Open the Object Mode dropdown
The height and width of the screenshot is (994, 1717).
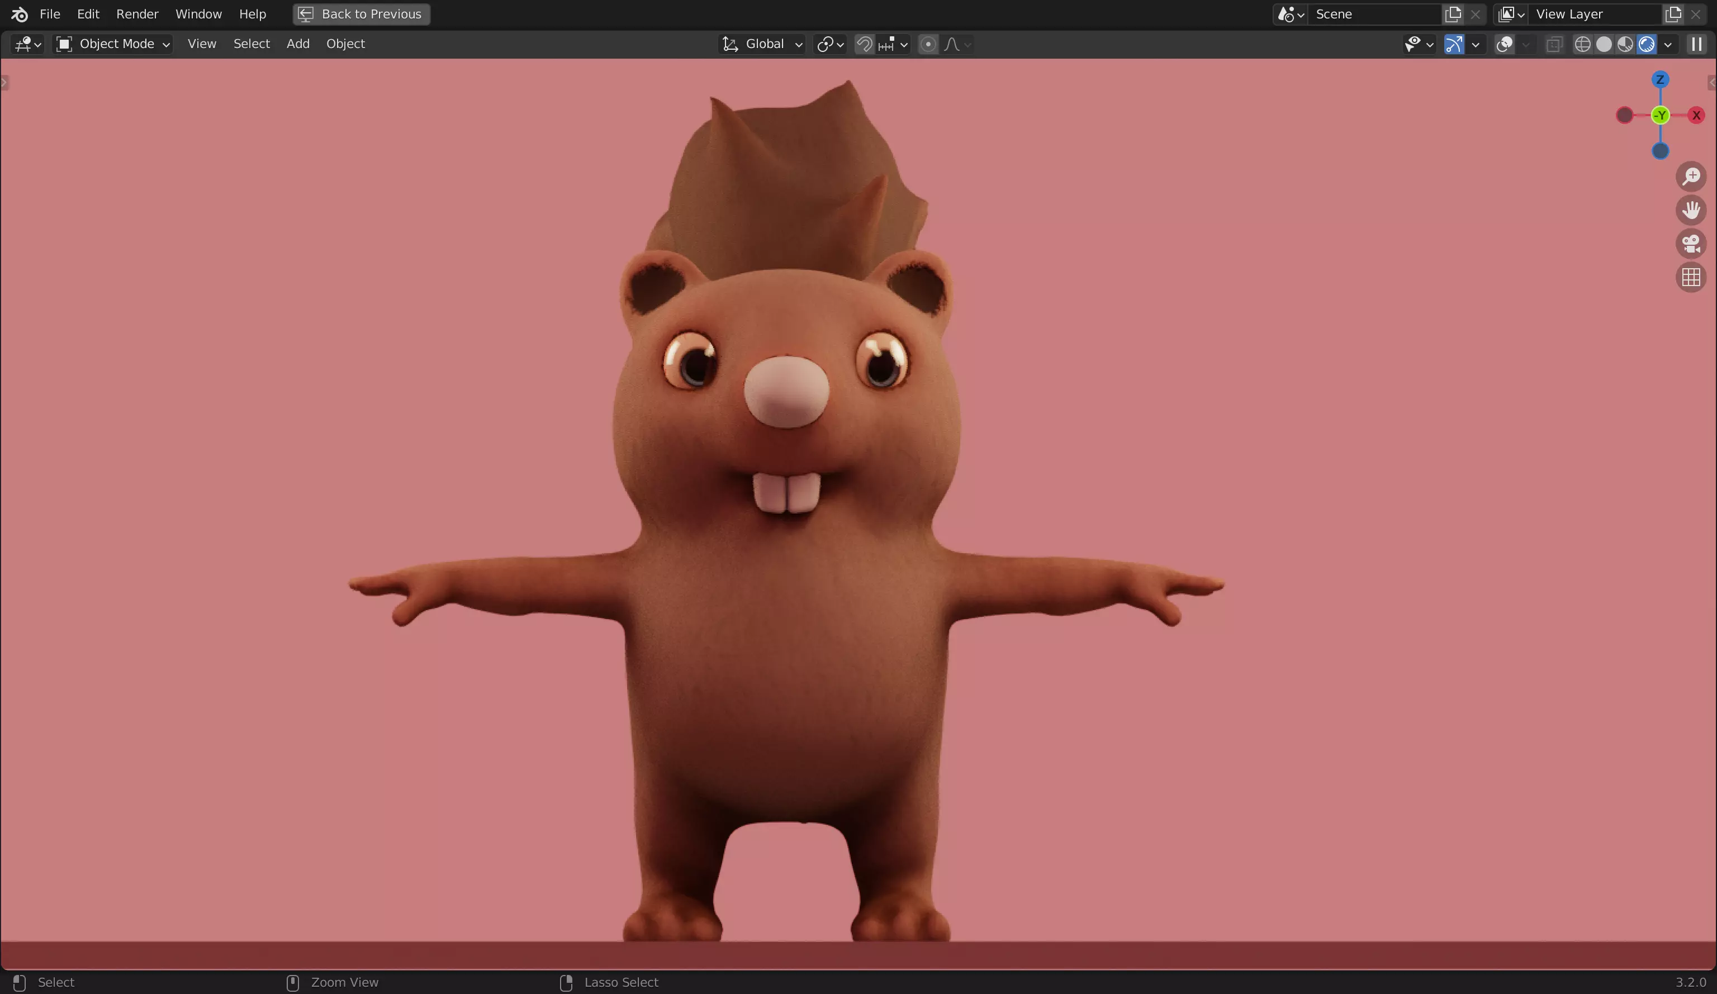[x=113, y=44]
